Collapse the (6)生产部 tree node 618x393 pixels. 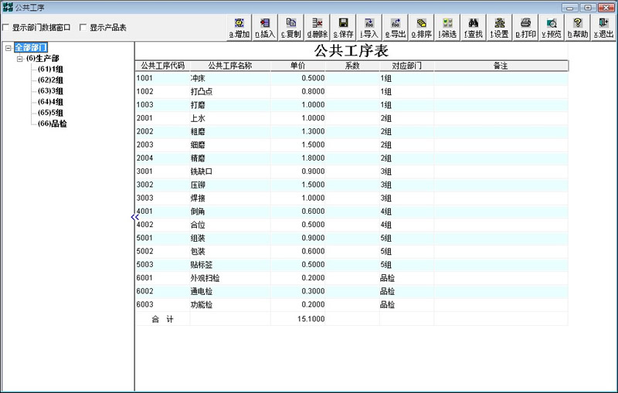coord(19,59)
